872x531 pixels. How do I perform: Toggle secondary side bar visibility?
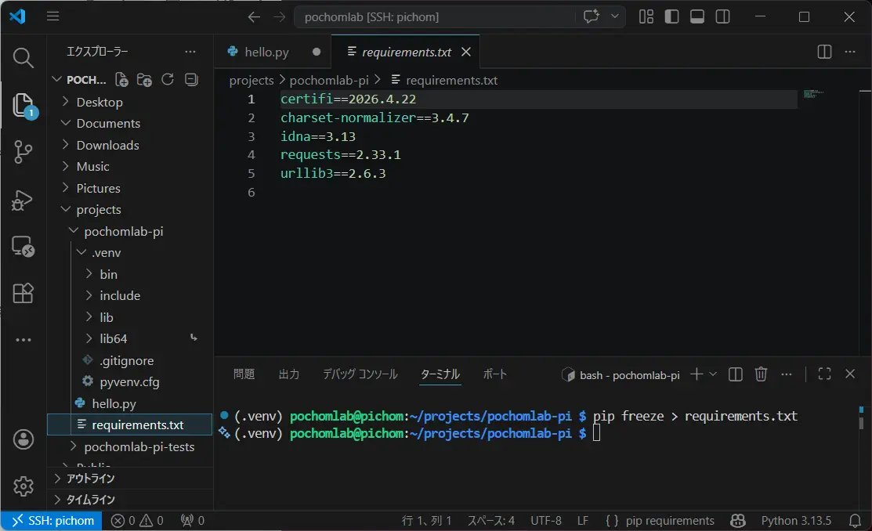tap(722, 16)
